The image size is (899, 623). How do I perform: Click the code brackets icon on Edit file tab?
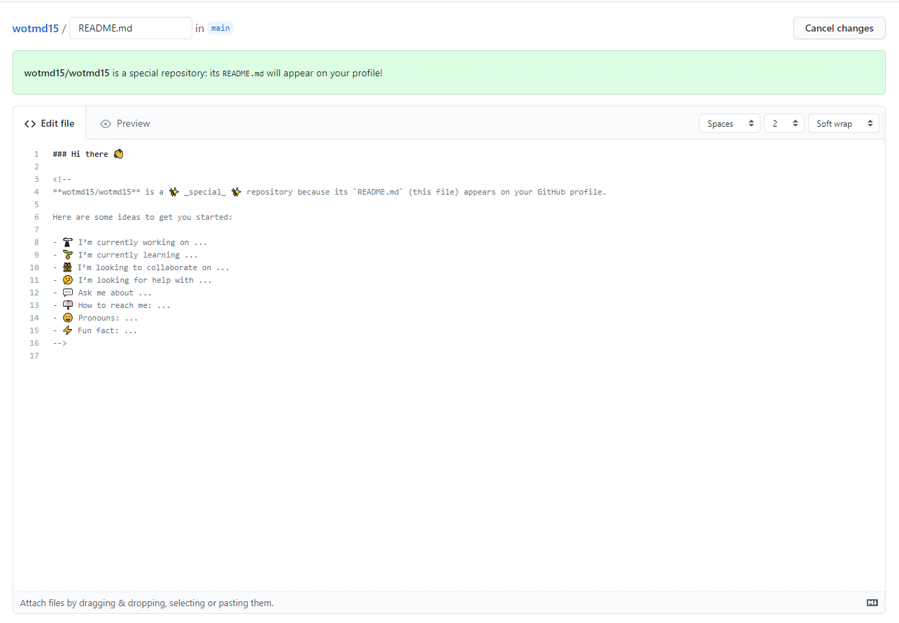(x=29, y=123)
